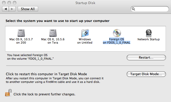Go forward with the right arrow button
171x102 pixels.
point(12,9)
